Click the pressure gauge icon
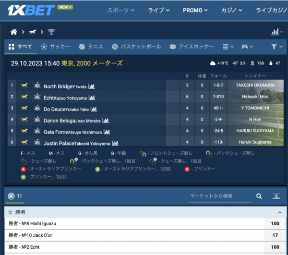Image resolution: width=288 pixels, height=255 pixels. pyautogui.click(x=252, y=63)
